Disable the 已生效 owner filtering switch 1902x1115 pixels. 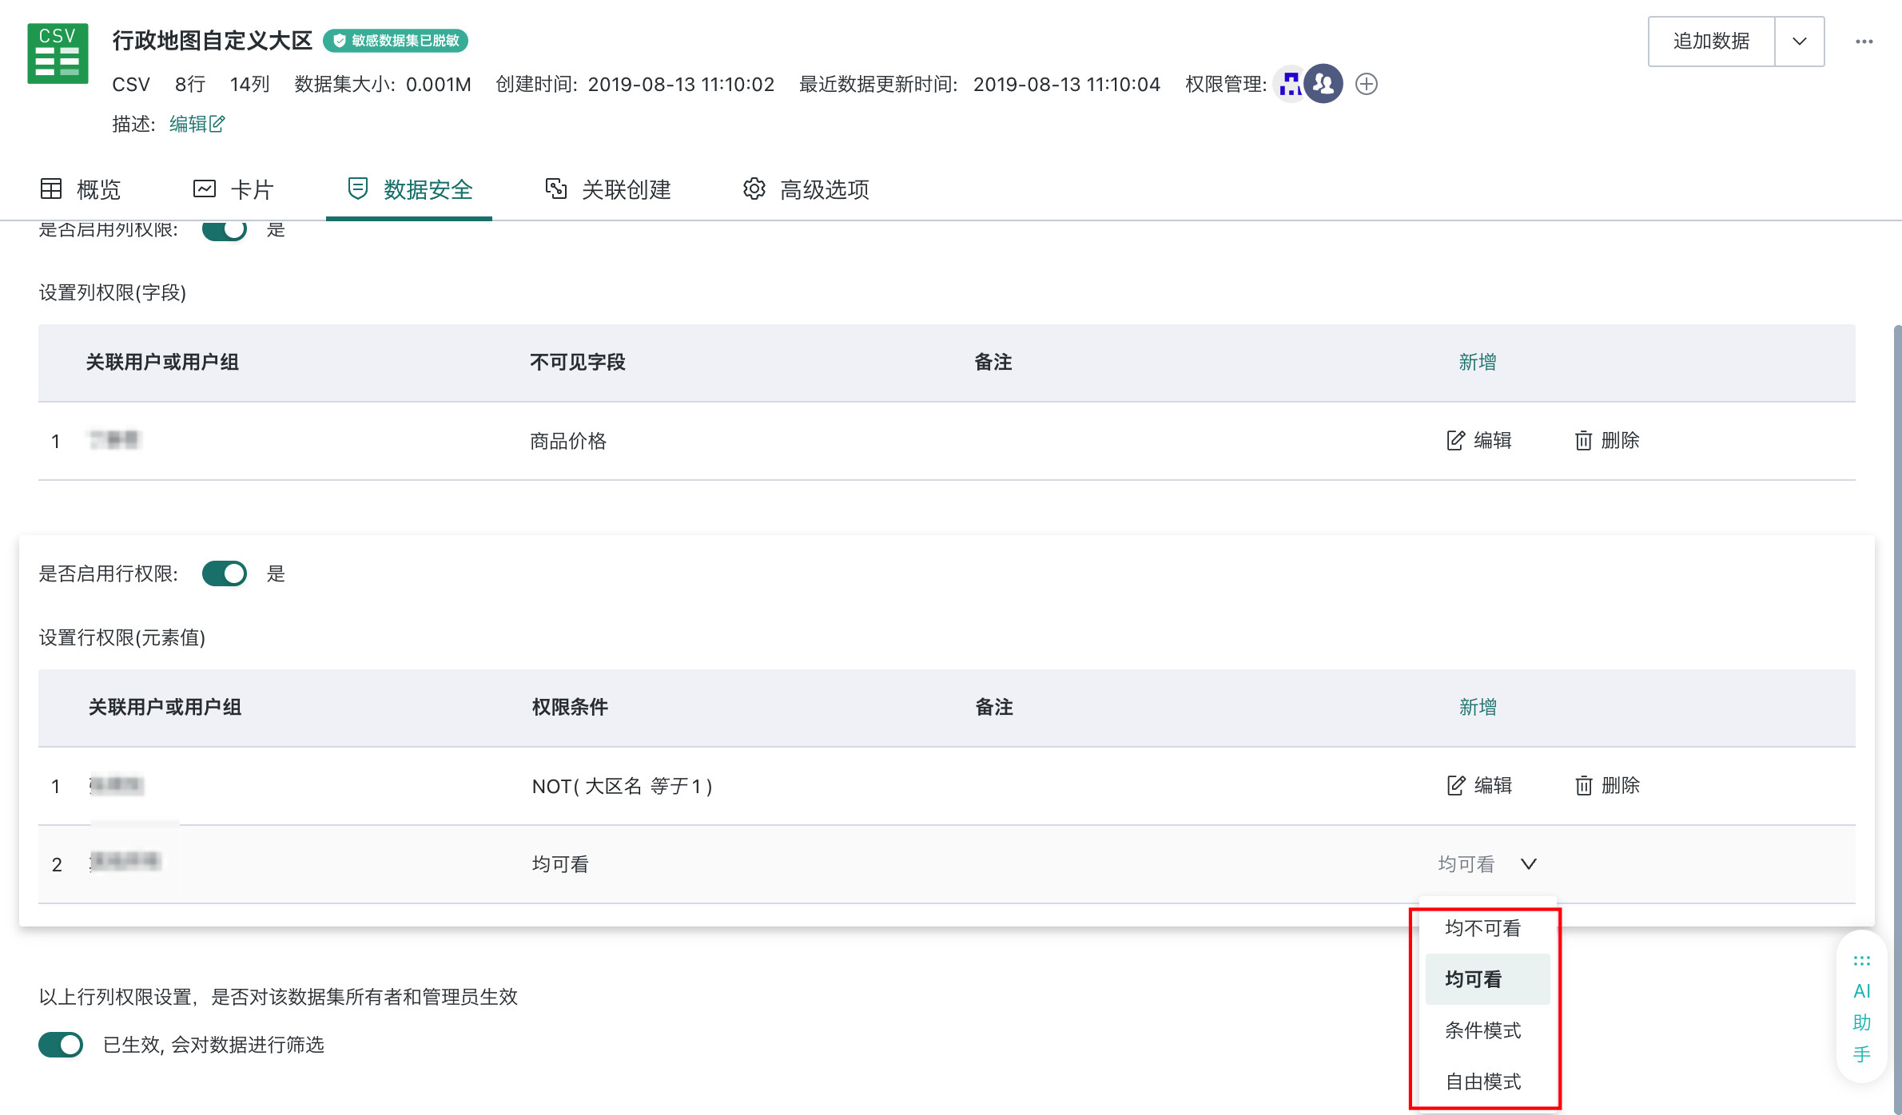click(61, 1044)
